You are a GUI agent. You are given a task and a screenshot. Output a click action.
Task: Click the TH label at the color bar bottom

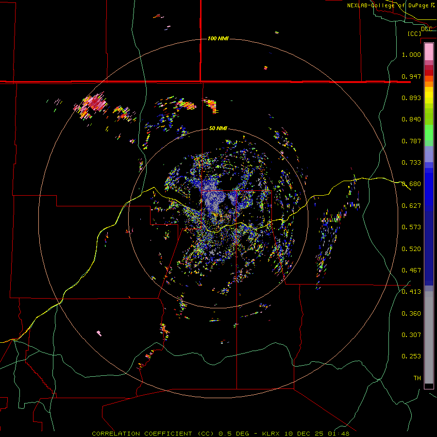(417, 378)
